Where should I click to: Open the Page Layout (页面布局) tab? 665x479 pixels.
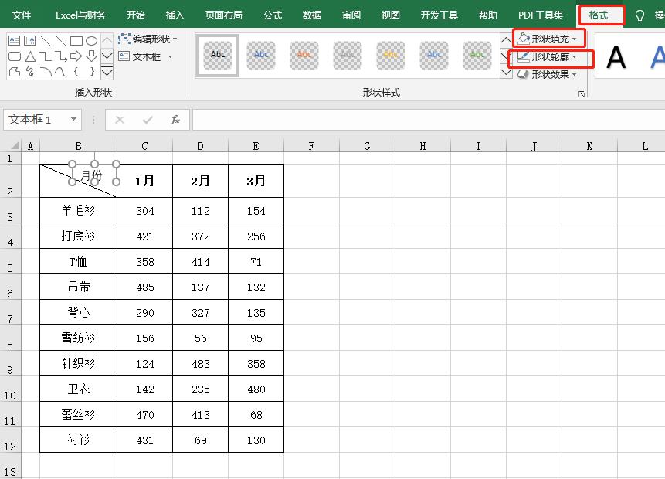[223, 15]
